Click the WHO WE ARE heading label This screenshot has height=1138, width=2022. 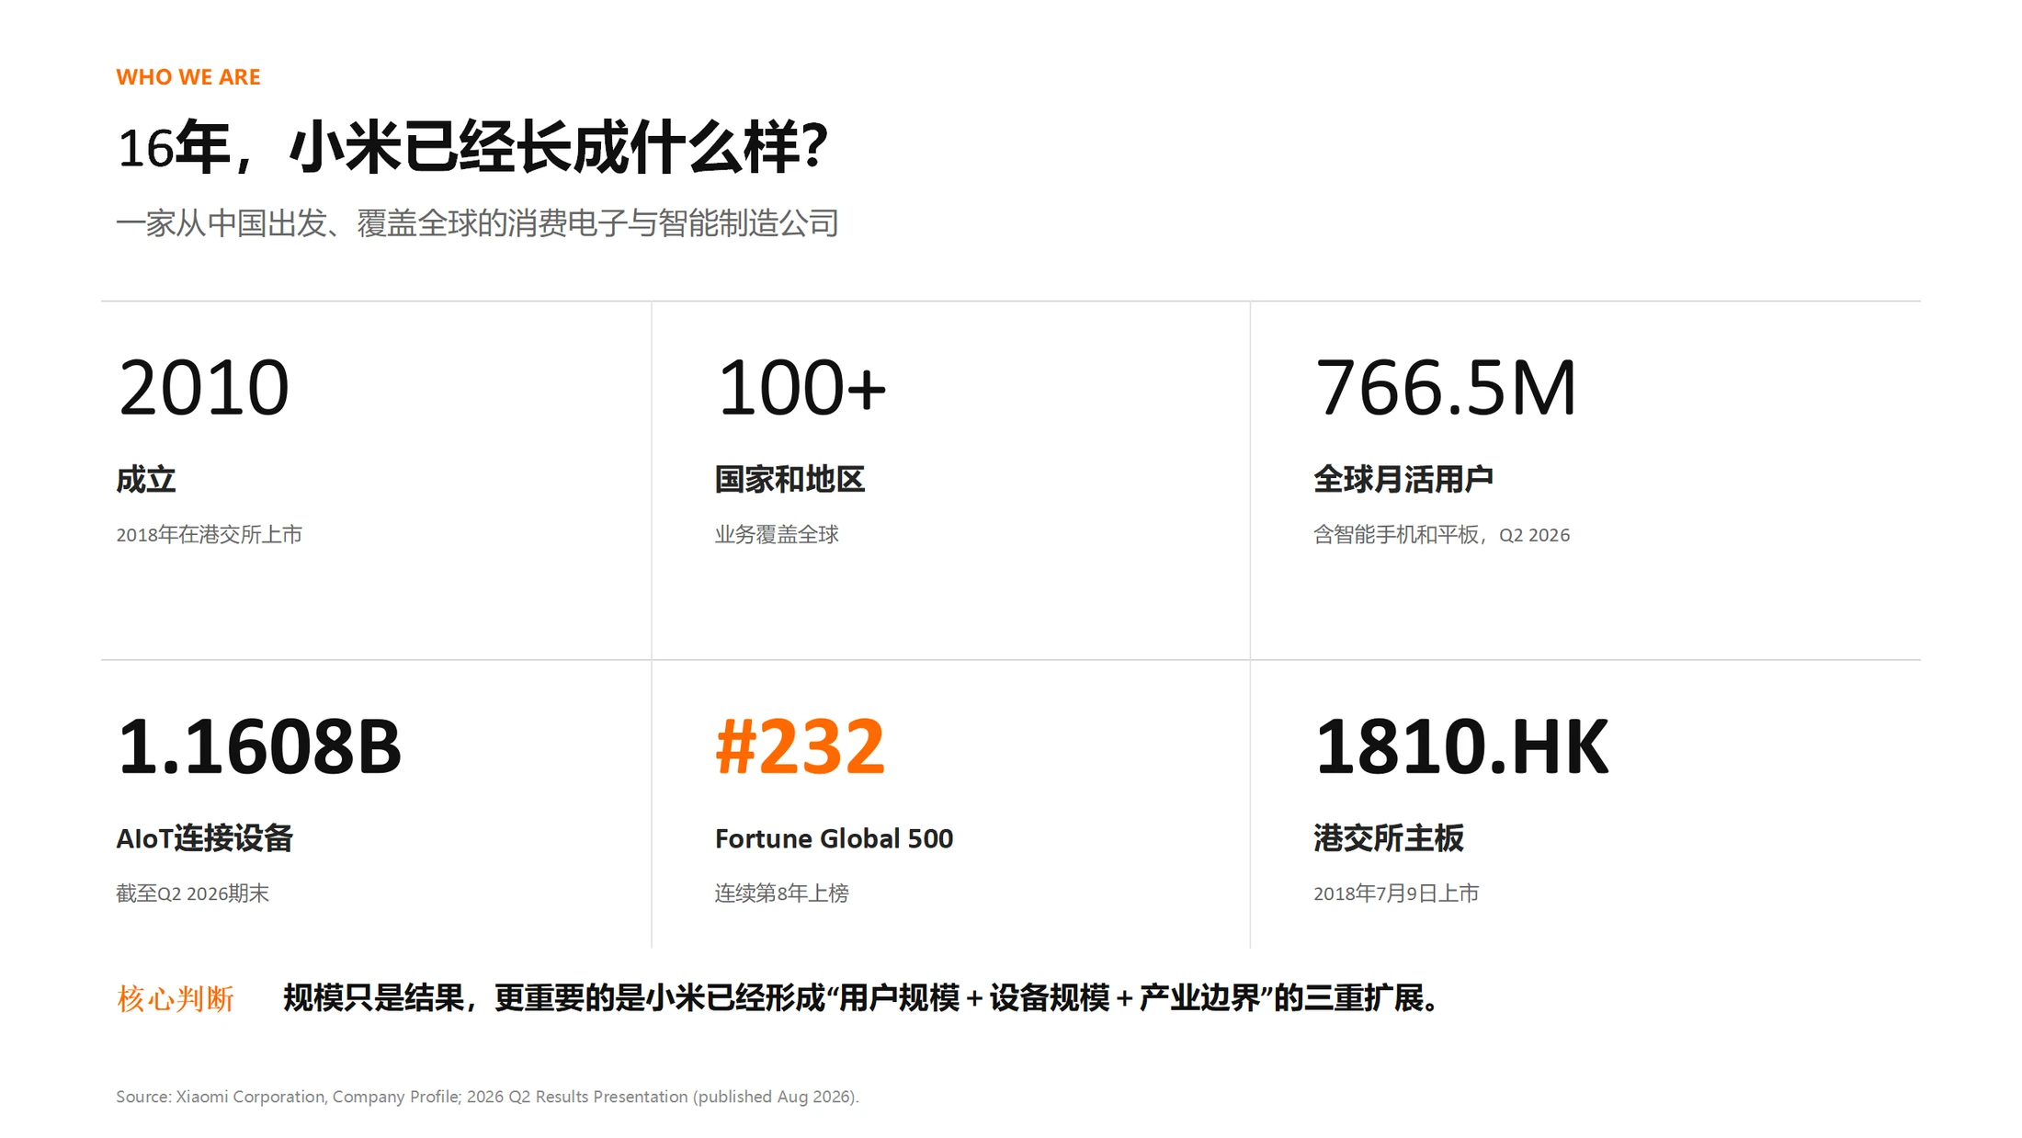pos(188,77)
